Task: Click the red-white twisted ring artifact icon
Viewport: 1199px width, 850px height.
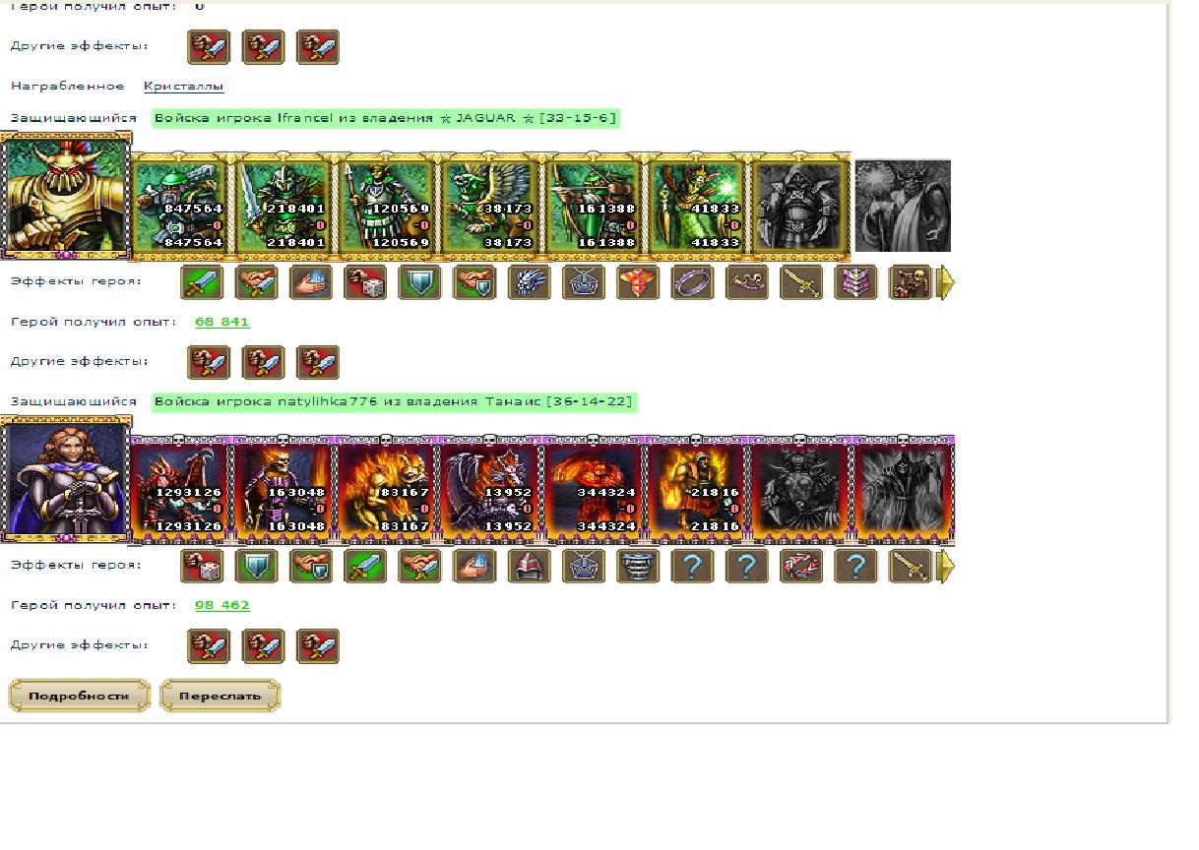Action: point(801,566)
